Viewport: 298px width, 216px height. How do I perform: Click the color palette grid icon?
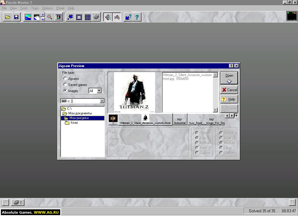point(58,17)
